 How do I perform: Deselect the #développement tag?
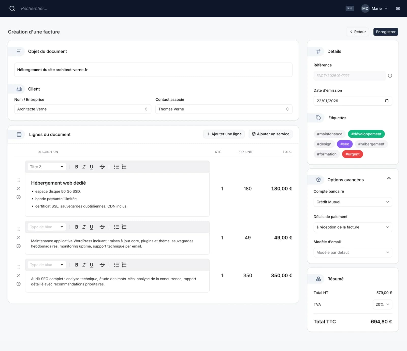[x=366, y=134]
